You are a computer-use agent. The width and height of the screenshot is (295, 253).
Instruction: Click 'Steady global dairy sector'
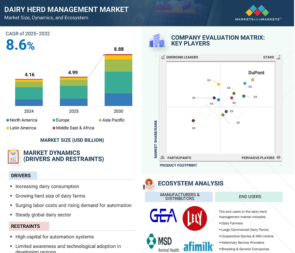(43, 215)
